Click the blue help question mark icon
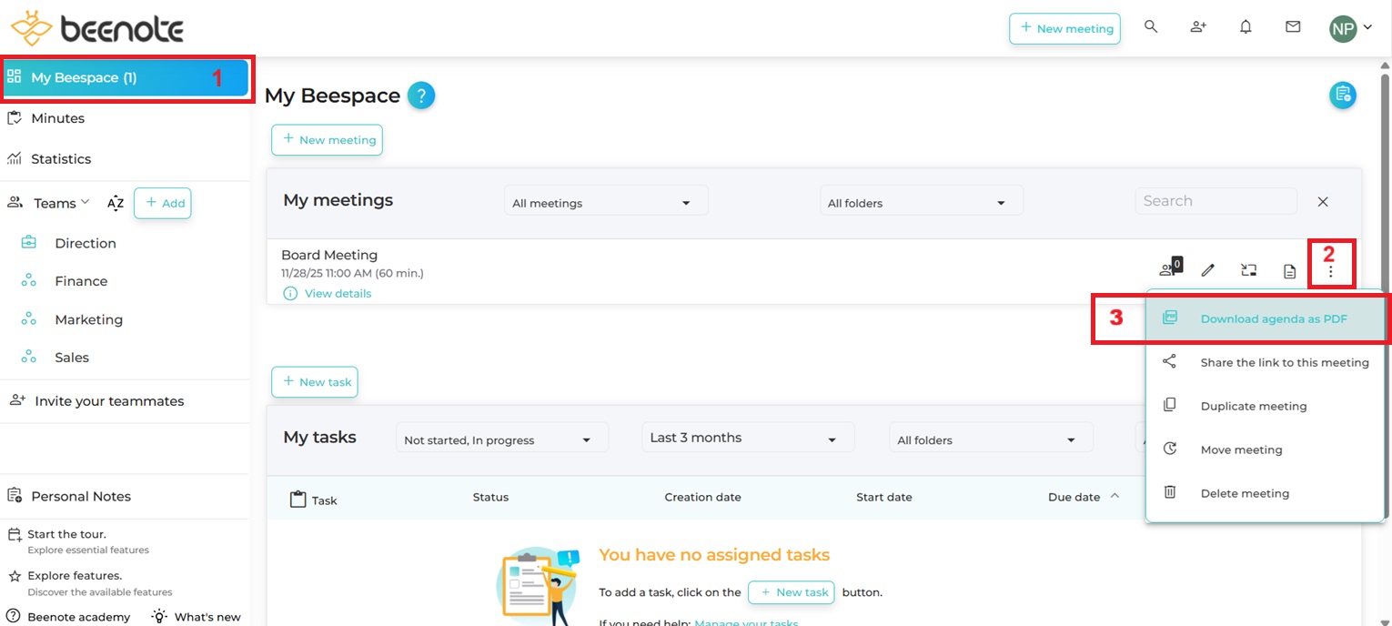The height and width of the screenshot is (626, 1392). pyautogui.click(x=421, y=96)
